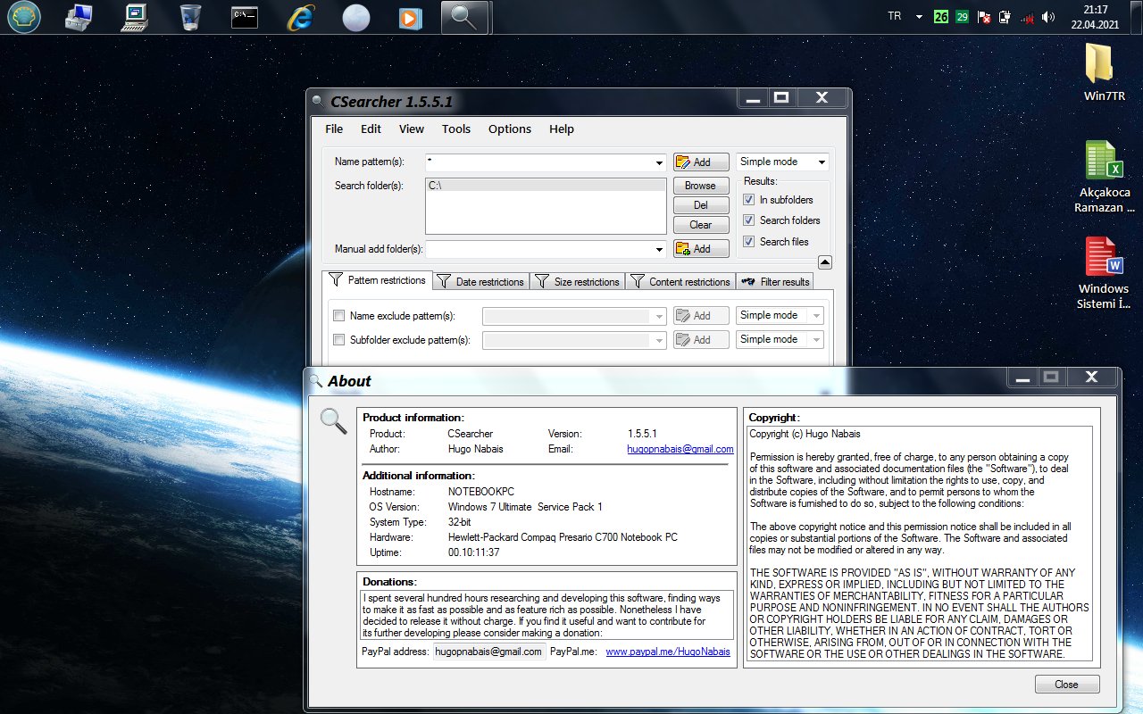Open the Simple mode dropdown beside Name pattern(s)
The image size is (1143, 714).
point(782,162)
